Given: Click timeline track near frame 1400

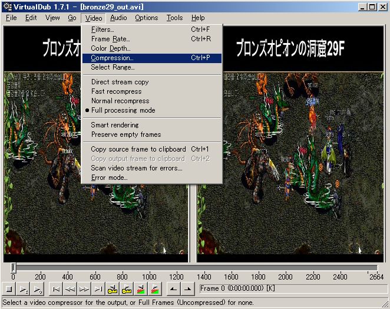Looking at the screenshot, I should pos(204,268).
